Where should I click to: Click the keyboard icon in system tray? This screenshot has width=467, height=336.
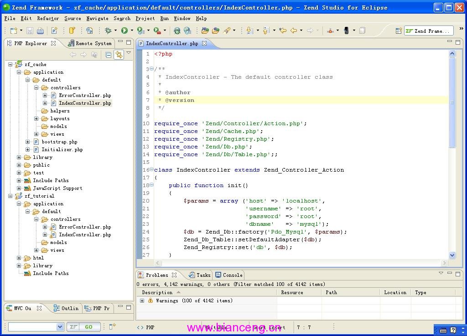tap(443, 331)
